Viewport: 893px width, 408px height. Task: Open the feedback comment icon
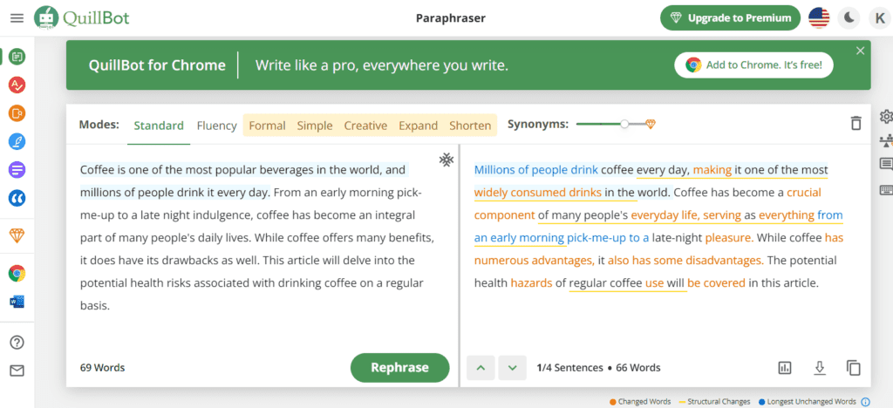tap(886, 165)
